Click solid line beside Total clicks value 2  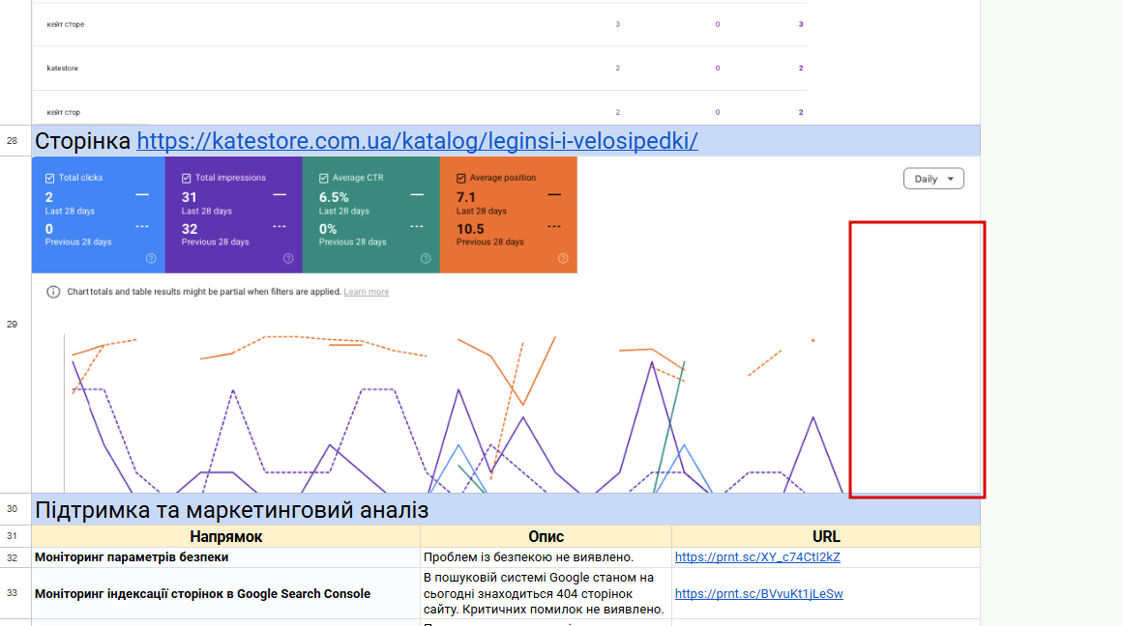142,194
